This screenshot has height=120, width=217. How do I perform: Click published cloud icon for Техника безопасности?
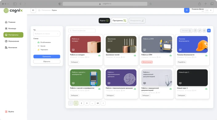(206, 56)
